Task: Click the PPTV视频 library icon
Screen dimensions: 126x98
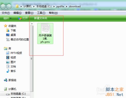Action: [8, 53]
